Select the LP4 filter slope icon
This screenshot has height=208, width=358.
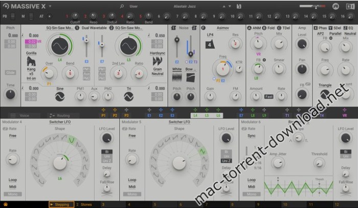[210, 44]
